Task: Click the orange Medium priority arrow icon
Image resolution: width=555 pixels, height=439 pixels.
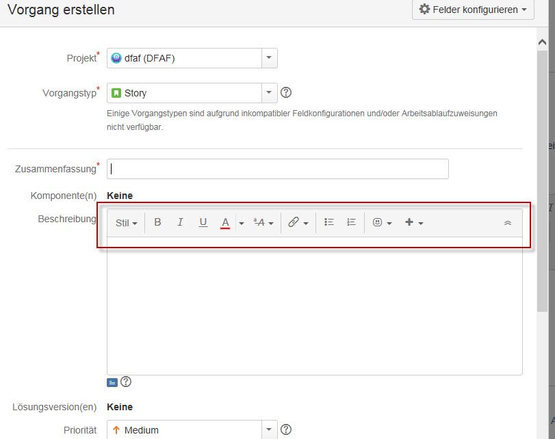Action: [x=116, y=430]
